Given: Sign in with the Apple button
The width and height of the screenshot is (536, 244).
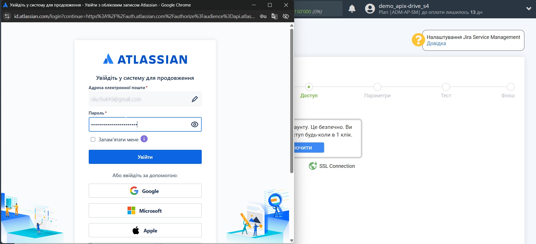Looking at the screenshot, I should point(145,230).
